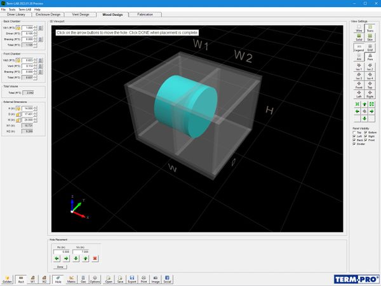This screenshot has width=381, height=286.
Task: Click the Save toolbar button
Action: 120,280
